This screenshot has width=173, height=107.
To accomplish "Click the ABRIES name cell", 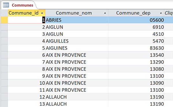I will [77, 20].
